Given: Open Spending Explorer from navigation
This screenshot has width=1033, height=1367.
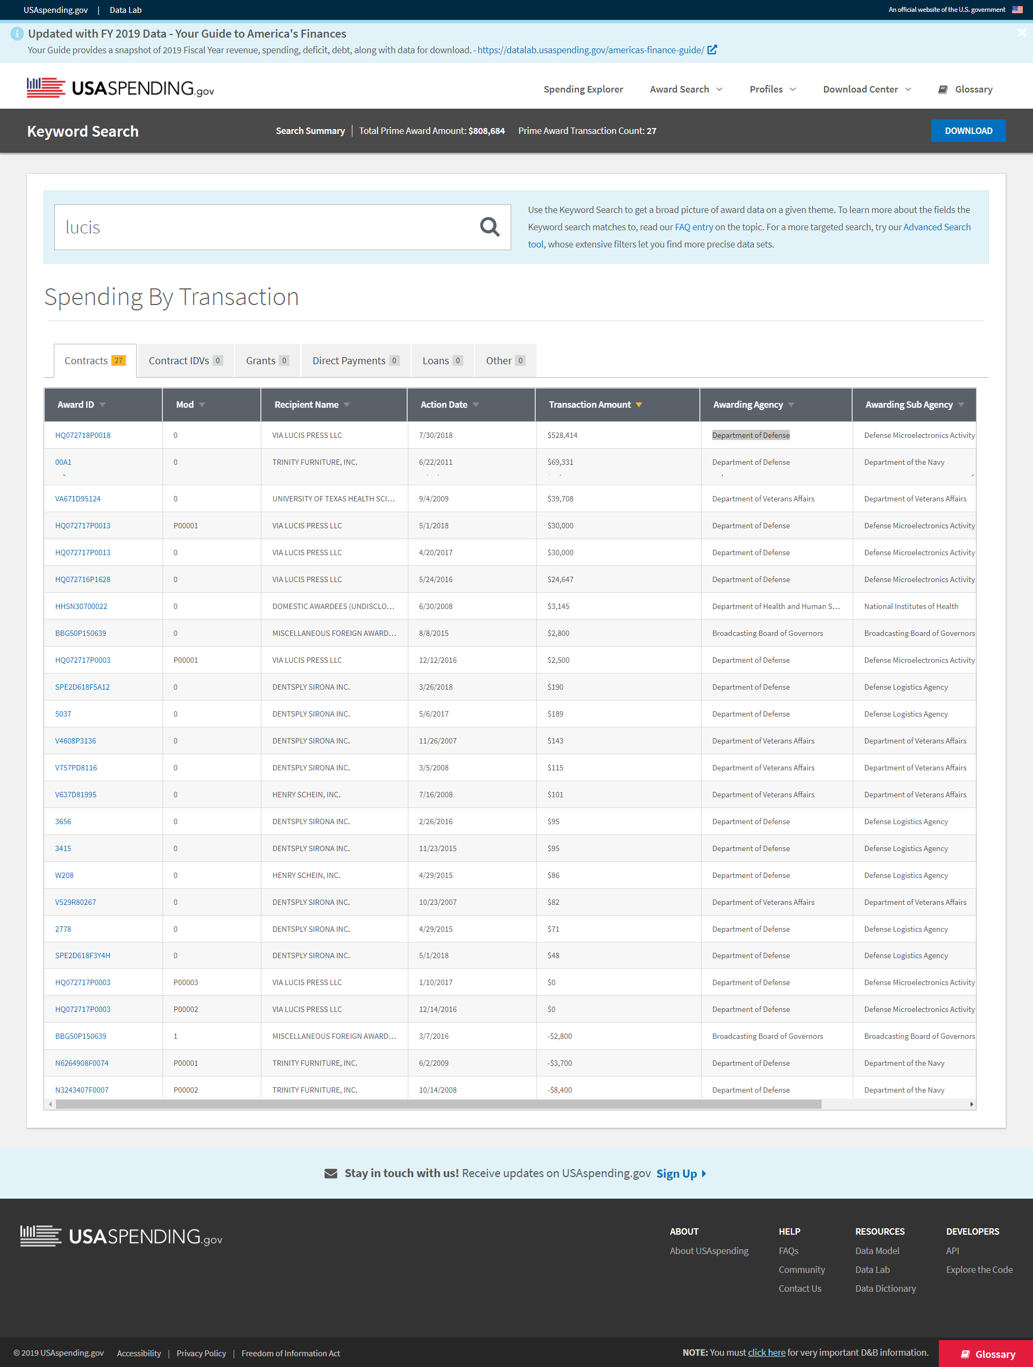Looking at the screenshot, I should (583, 89).
